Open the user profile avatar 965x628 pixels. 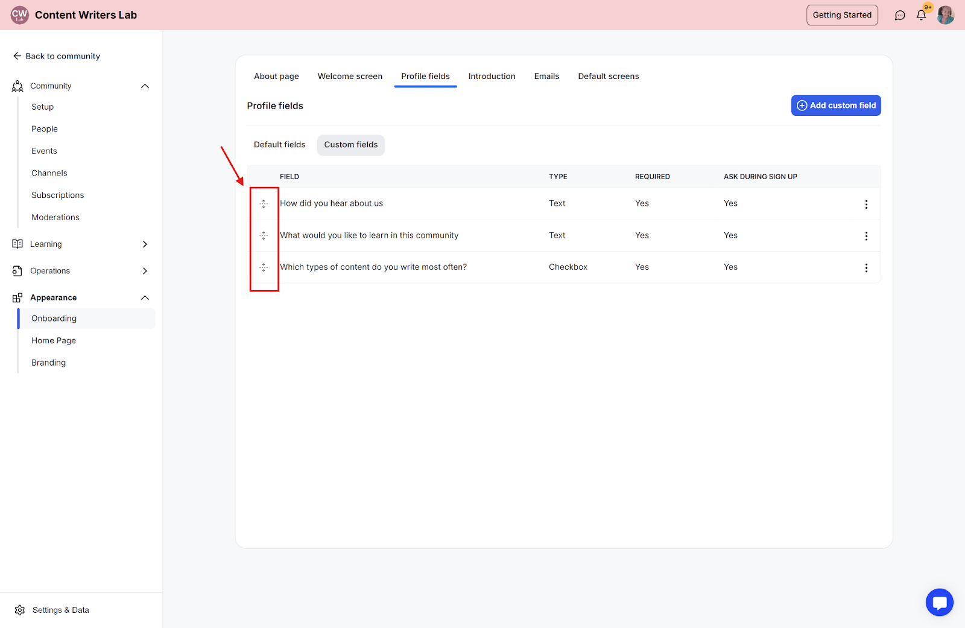coord(946,15)
